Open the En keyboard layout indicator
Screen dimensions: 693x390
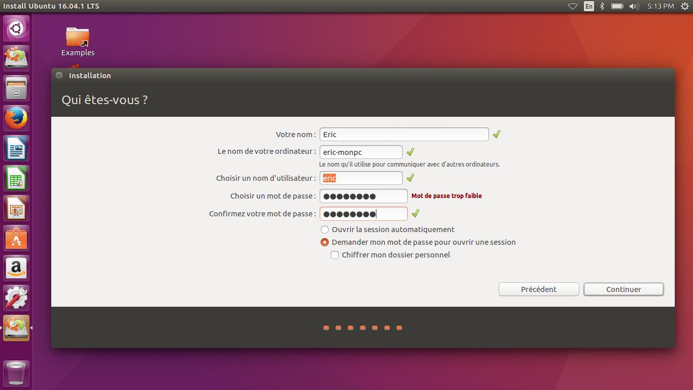[x=588, y=6]
